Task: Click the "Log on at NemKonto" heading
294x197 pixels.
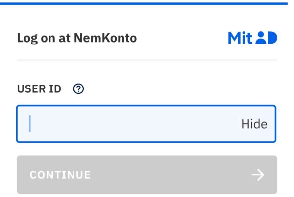Action: [77, 38]
